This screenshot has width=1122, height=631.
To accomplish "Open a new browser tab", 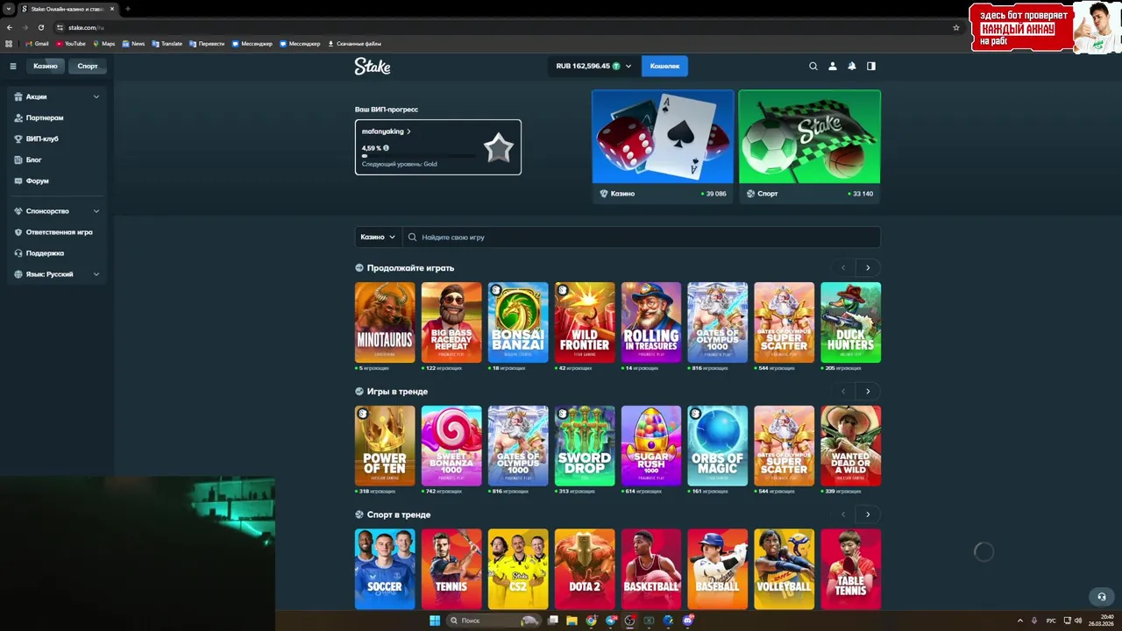I will (x=127, y=9).
